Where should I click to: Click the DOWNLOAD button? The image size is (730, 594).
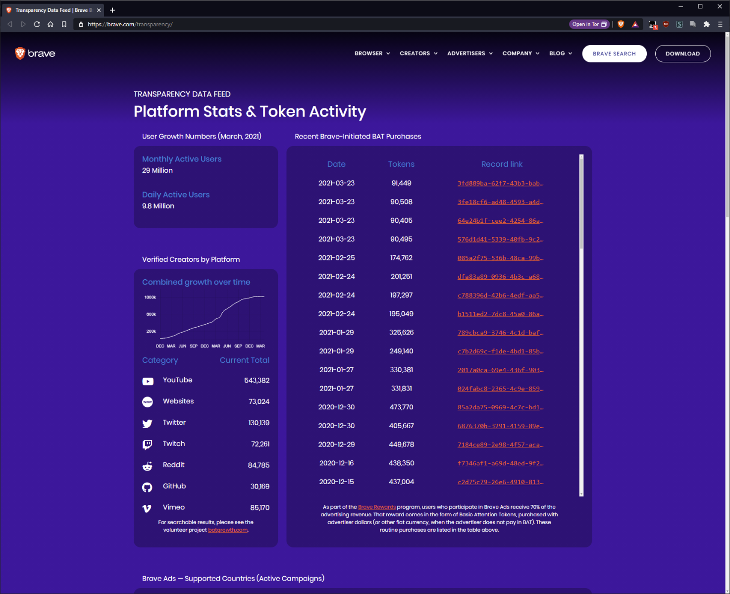coord(682,53)
